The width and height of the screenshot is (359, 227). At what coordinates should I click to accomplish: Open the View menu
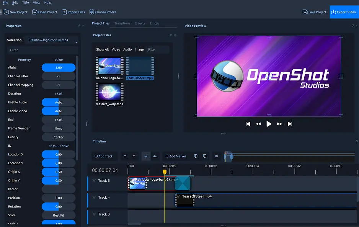[36, 3]
